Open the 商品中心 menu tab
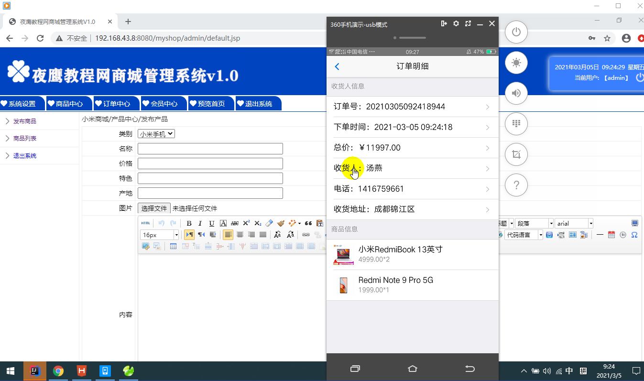Screen dimensions: 644x381 [x=69, y=103]
